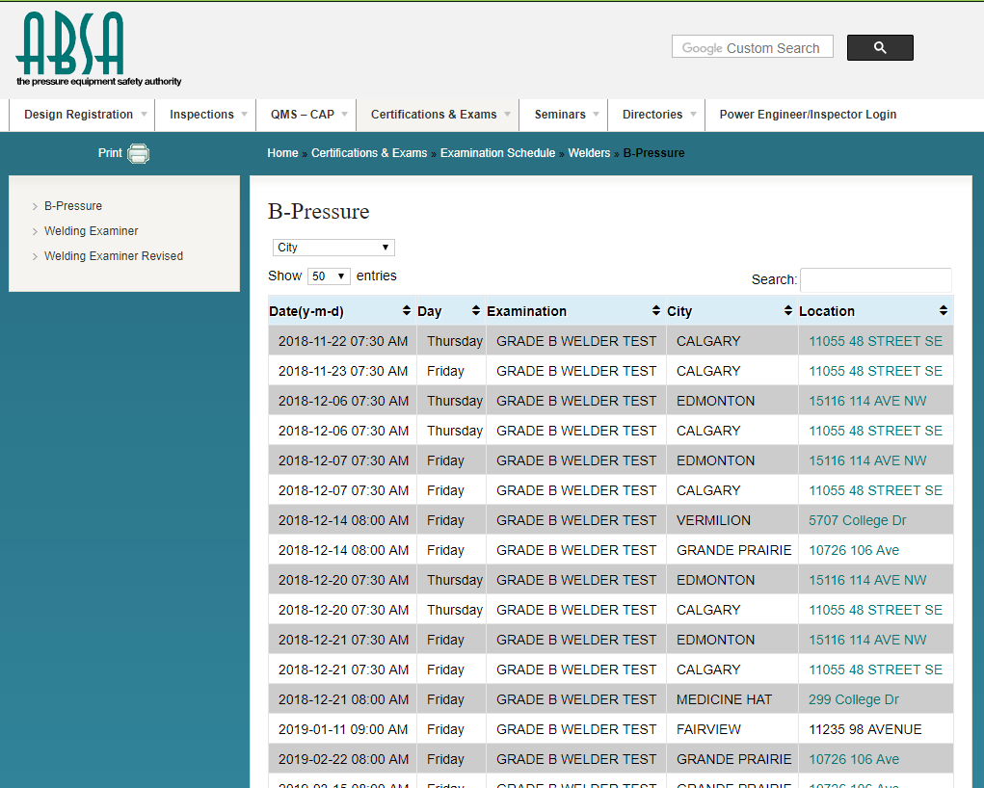Open 11055 48 STREET SE for 2018-11-23
This screenshot has height=788, width=984.
875,372
